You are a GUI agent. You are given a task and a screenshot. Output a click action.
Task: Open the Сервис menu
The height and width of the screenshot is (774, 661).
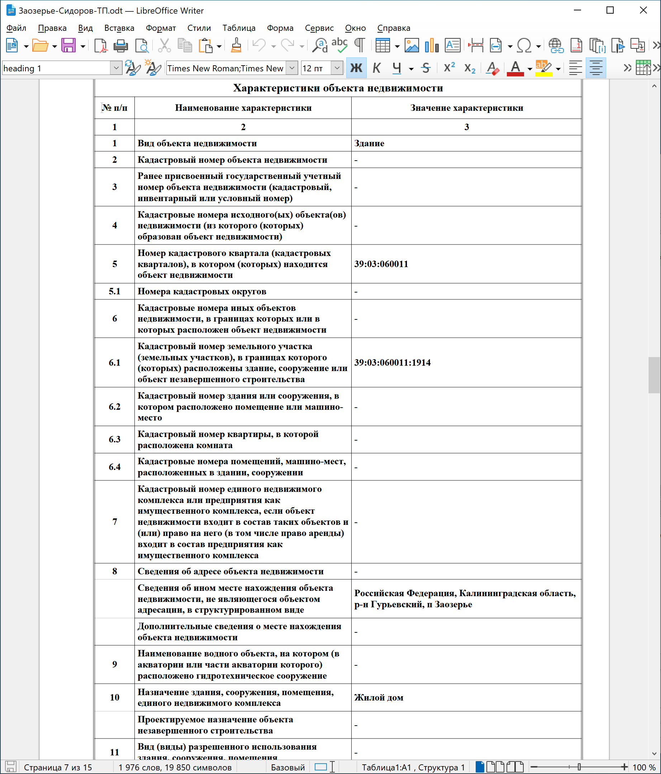click(319, 28)
